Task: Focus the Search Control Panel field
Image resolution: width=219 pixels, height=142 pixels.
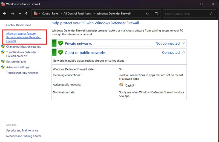Action: pyautogui.click(x=189, y=14)
